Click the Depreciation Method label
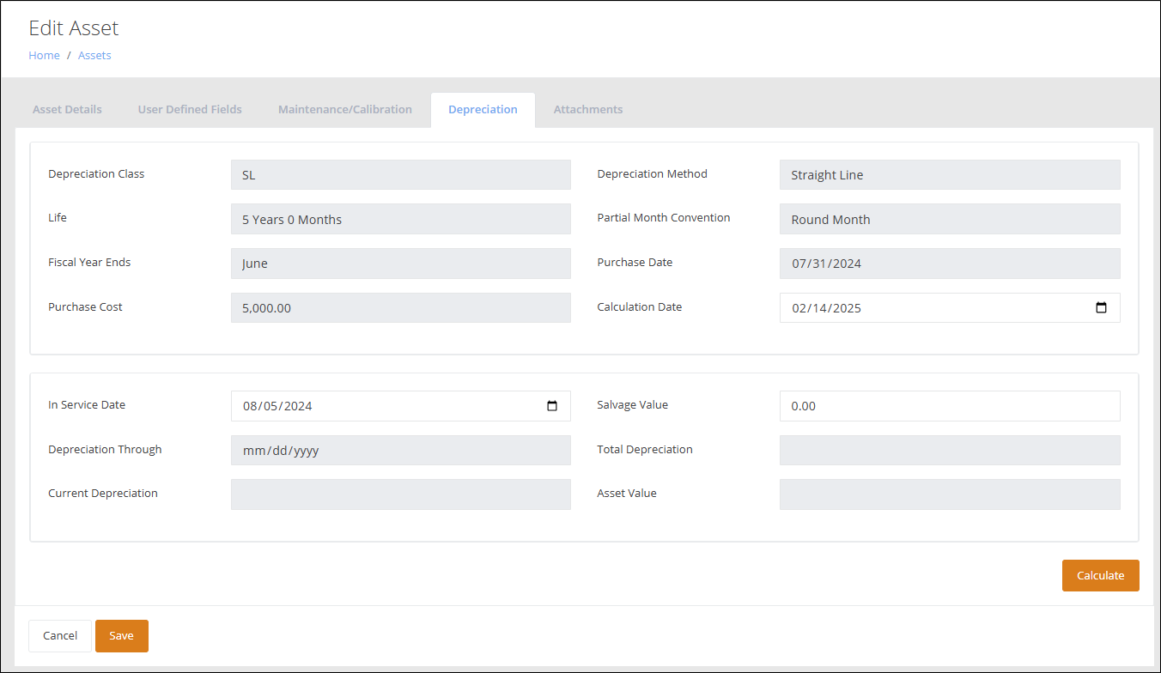Image resolution: width=1161 pixels, height=673 pixels. pyautogui.click(x=653, y=173)
